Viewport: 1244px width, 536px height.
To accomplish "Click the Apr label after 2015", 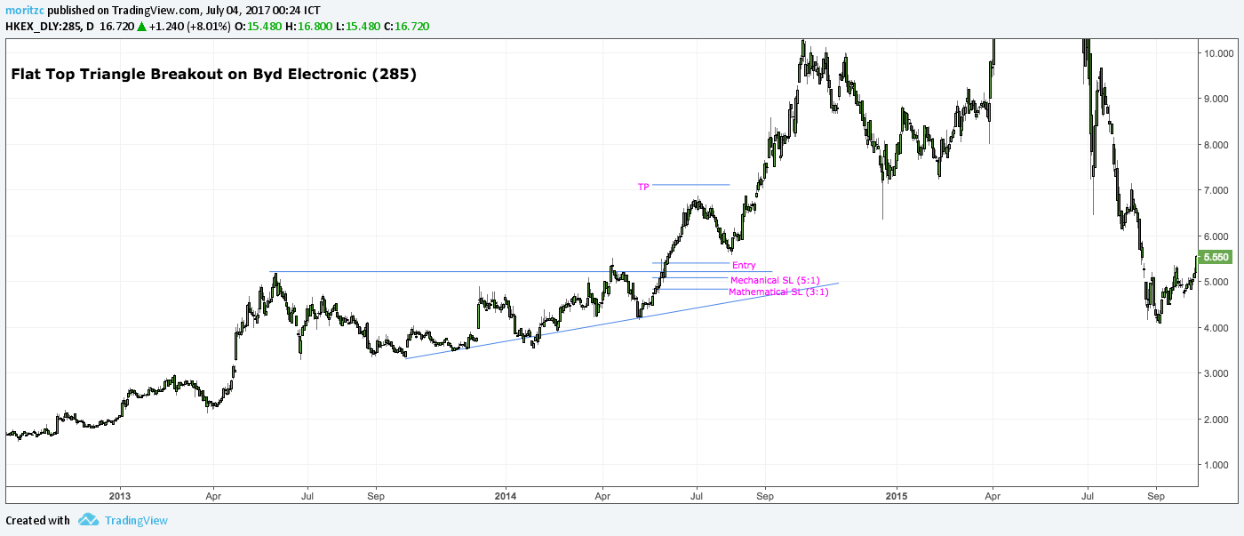I will tap(993, 495).
